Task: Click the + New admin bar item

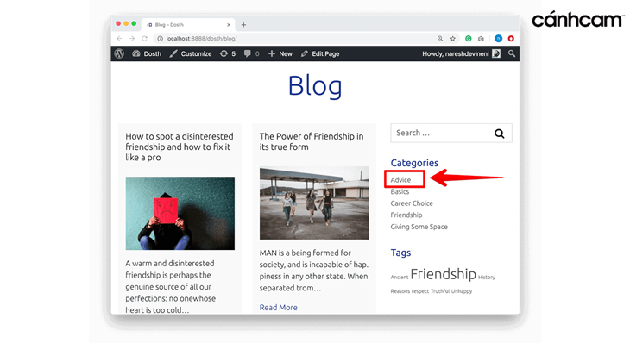Action: point(280,53)
